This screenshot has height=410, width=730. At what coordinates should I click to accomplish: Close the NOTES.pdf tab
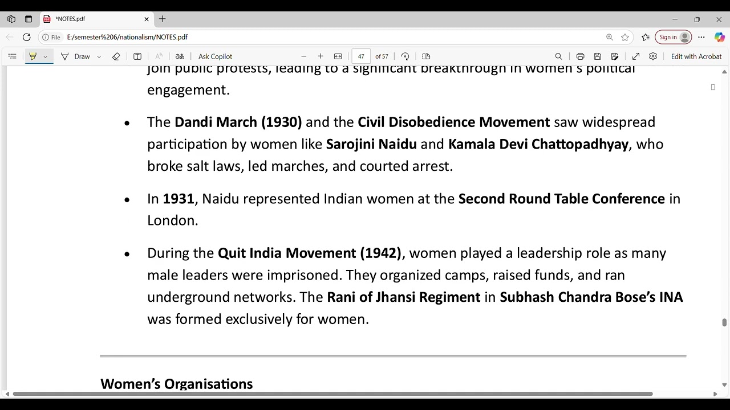(x=147, y=19)
